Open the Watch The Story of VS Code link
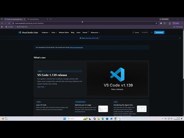The image size is (184, 138). pyautogui.click(x=90, y=38)
